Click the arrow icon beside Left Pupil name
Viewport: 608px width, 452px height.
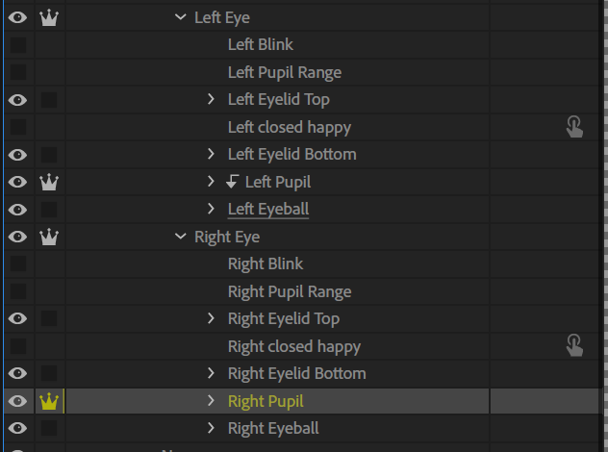[x=232, y=182]
